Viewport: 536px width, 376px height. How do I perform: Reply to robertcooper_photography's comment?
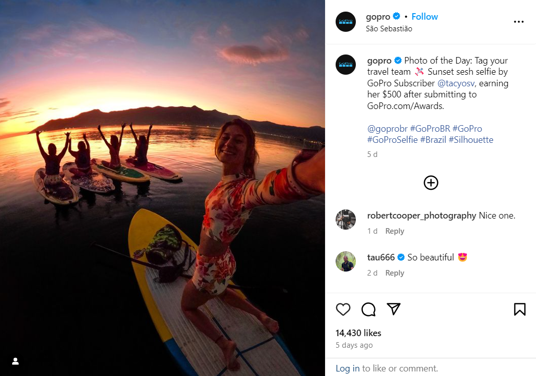point(395,231)
